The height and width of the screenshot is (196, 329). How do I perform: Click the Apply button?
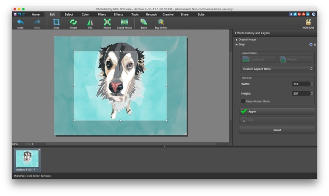coord(277,111)
